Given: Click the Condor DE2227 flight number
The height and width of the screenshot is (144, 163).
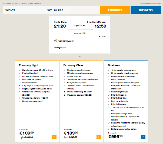Looking at the screenshot, I should click(x=66, y=41).
